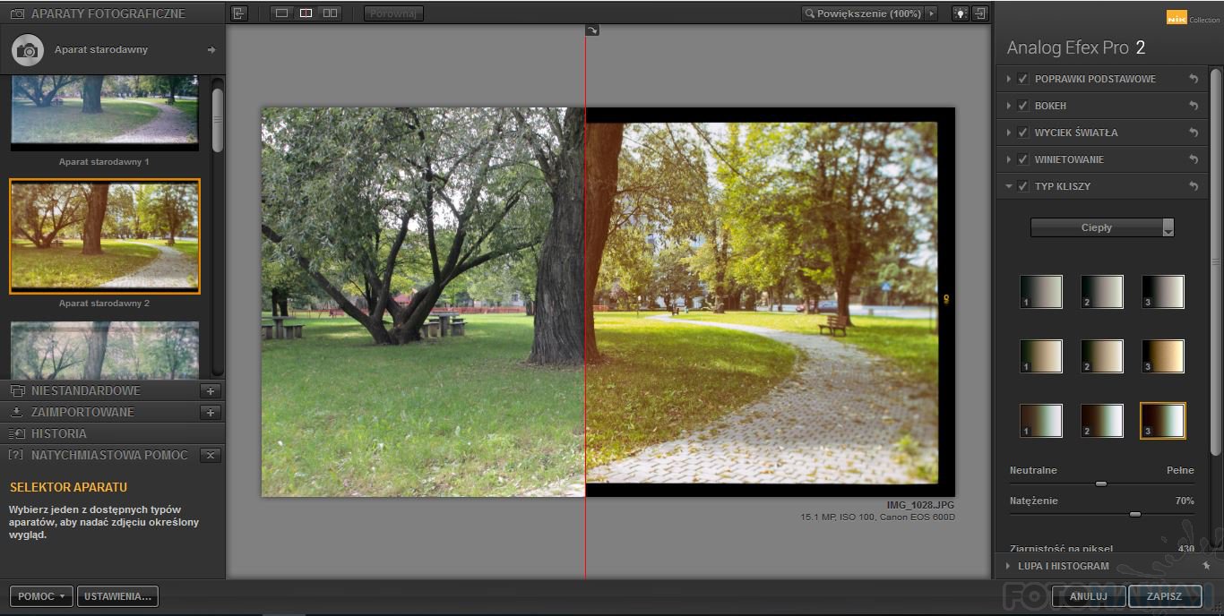Close the Natychmiastowa Pomoc help panel
Viewport: 1224px width, 616px height.
210,456
